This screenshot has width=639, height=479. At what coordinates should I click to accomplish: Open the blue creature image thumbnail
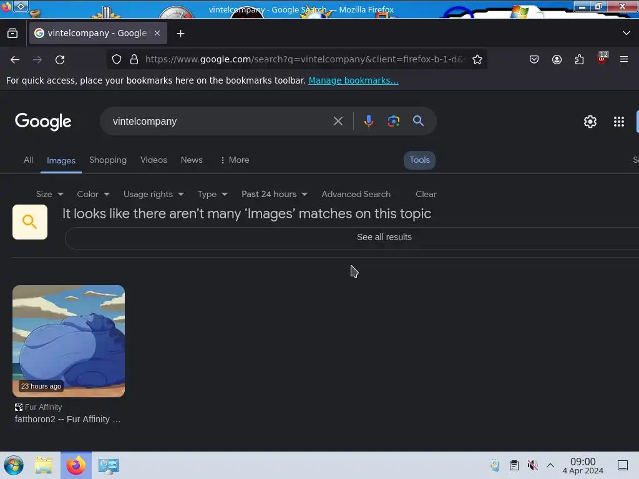[x=69, y=341]
